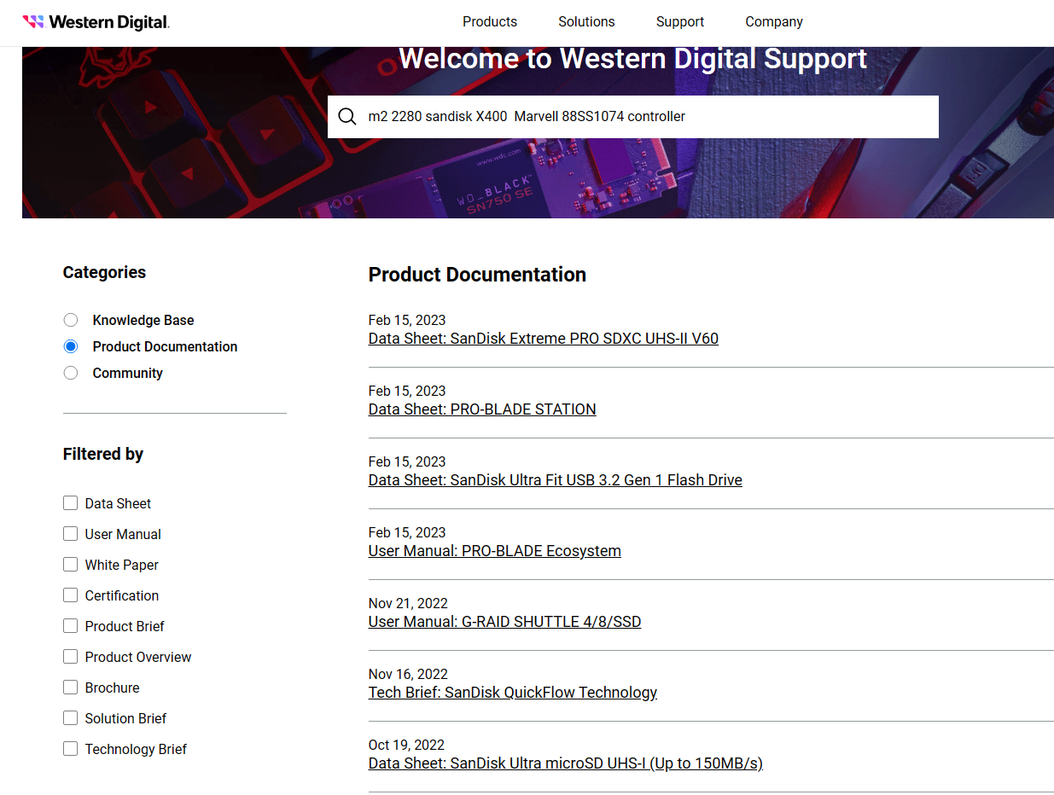Open SanDisk Ultra microSD UHS-I data sheet
1054x795 pixels.
point(565,763)
